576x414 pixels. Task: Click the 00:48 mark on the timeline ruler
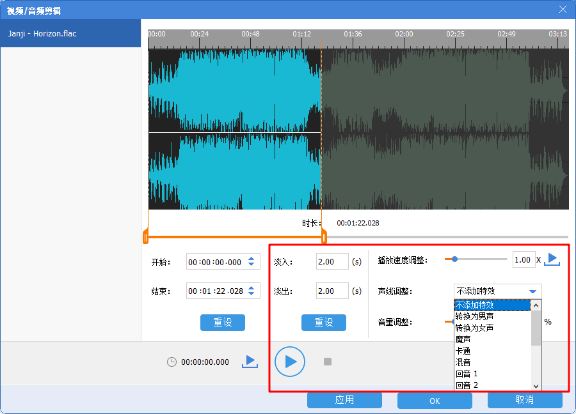tap(250, 34)
